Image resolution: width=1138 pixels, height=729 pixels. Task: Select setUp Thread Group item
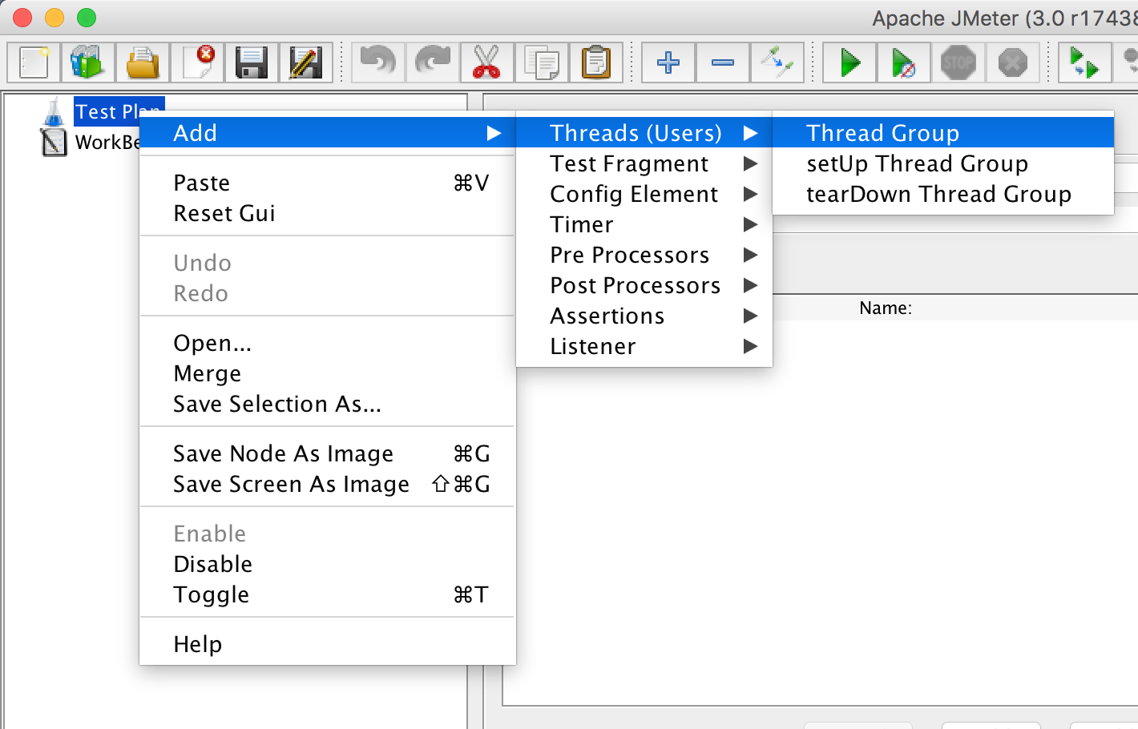(x=943, y=163)
